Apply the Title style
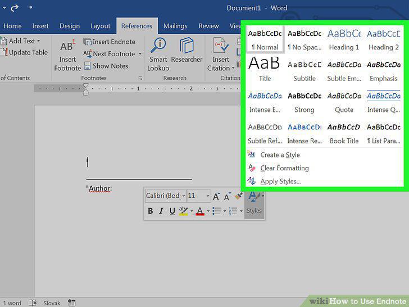Image resolution: width=409 pixels, height=307 pixels. [x=265, y=70]
